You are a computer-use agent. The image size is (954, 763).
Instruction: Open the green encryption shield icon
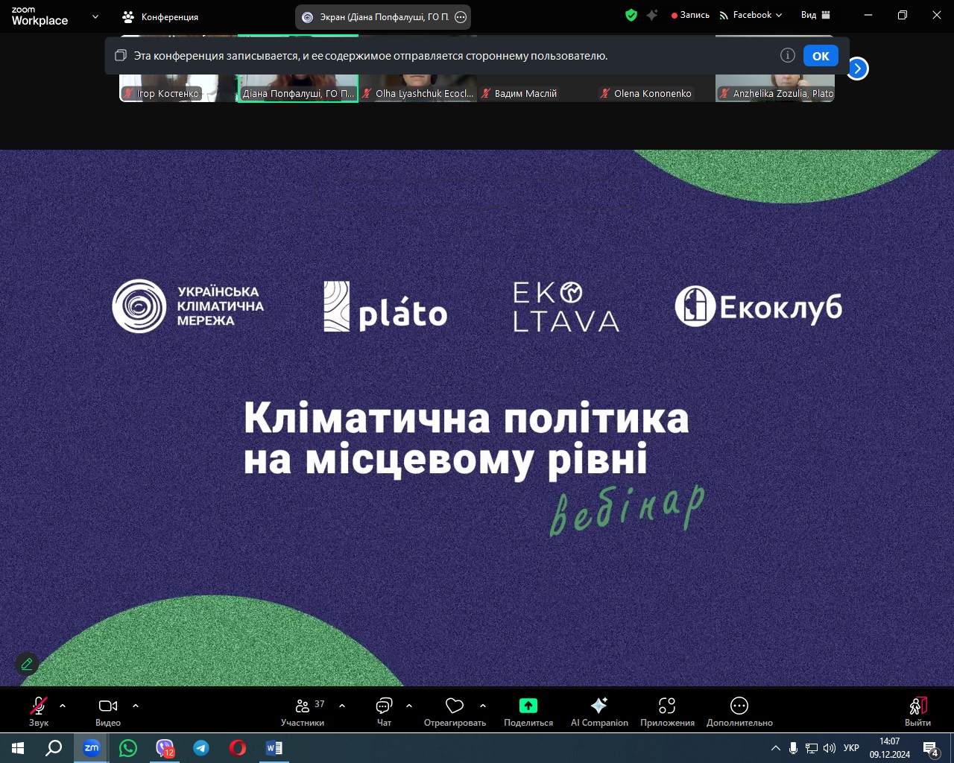pos(631,15)
